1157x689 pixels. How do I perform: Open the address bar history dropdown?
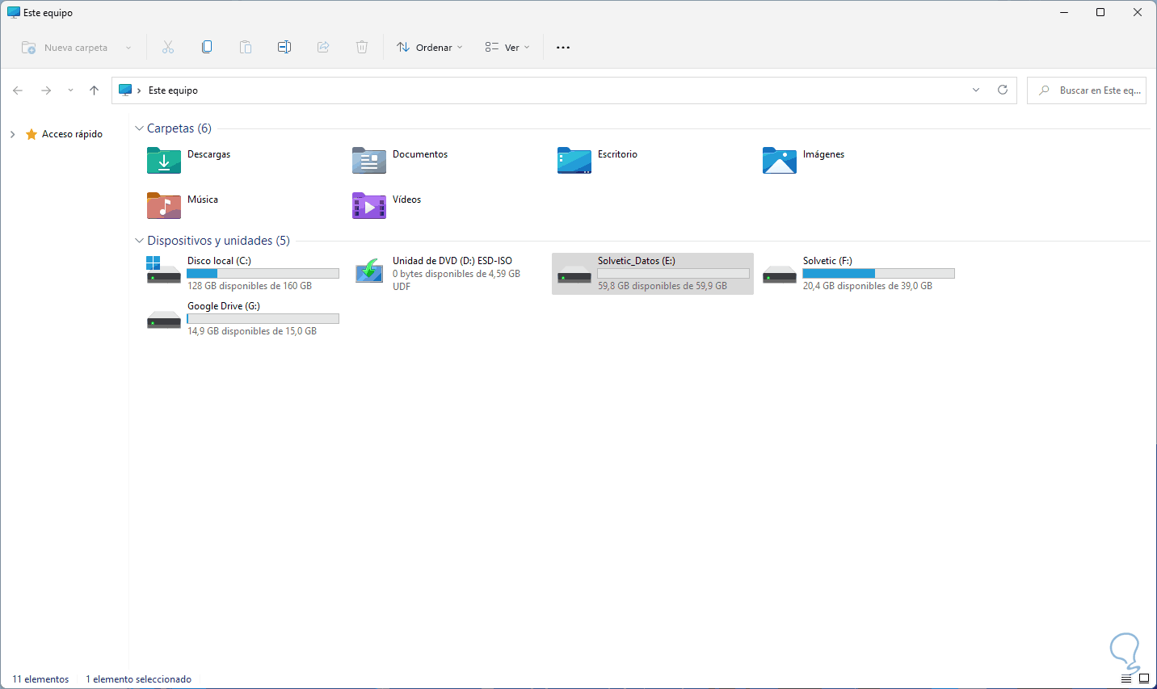click(976, 90)
